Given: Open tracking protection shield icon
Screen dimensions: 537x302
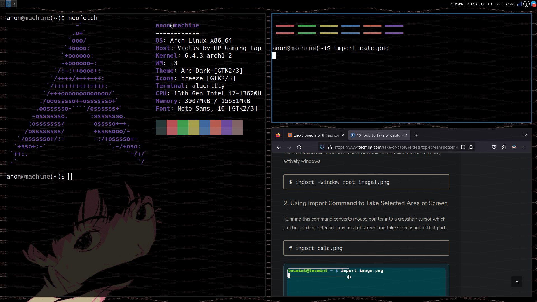Looking at the screenshot, I should [x=322, y=147].
